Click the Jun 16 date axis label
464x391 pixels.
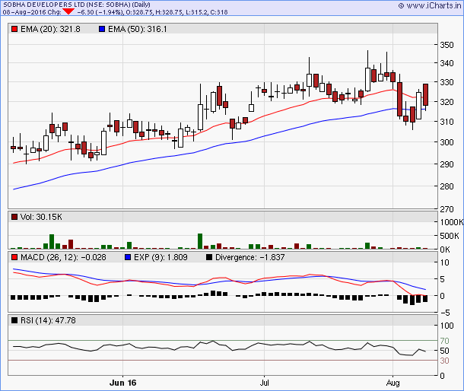pos(122,383)
